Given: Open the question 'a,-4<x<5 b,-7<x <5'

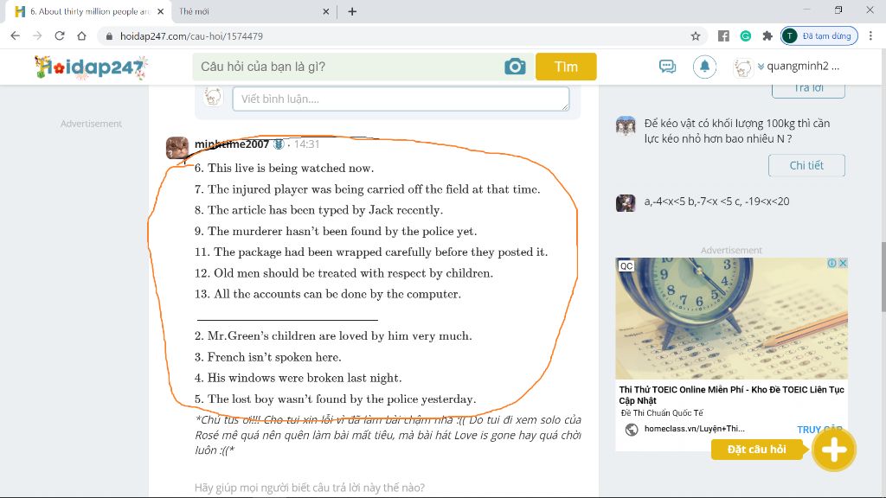Looking at the screenshot, I should click(x=716, y=201).
